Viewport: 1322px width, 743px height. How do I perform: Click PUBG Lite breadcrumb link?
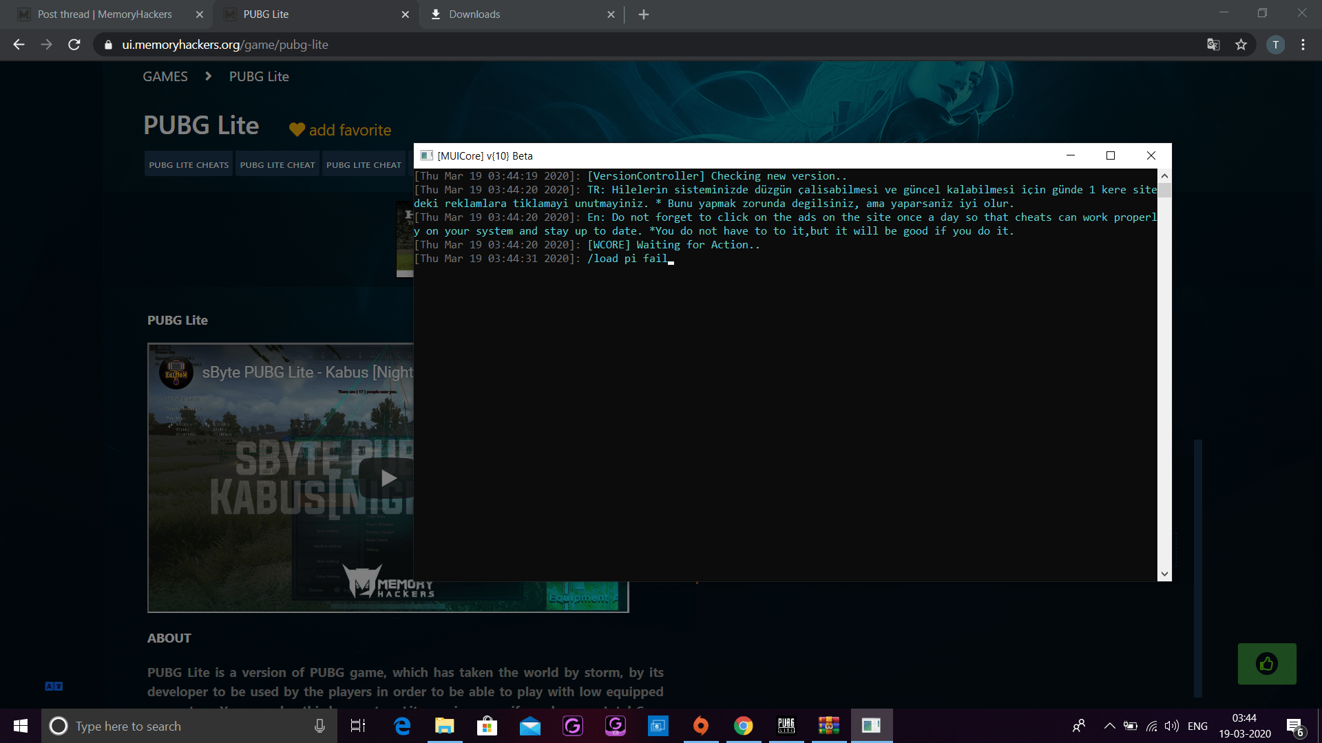pos(259,76)
